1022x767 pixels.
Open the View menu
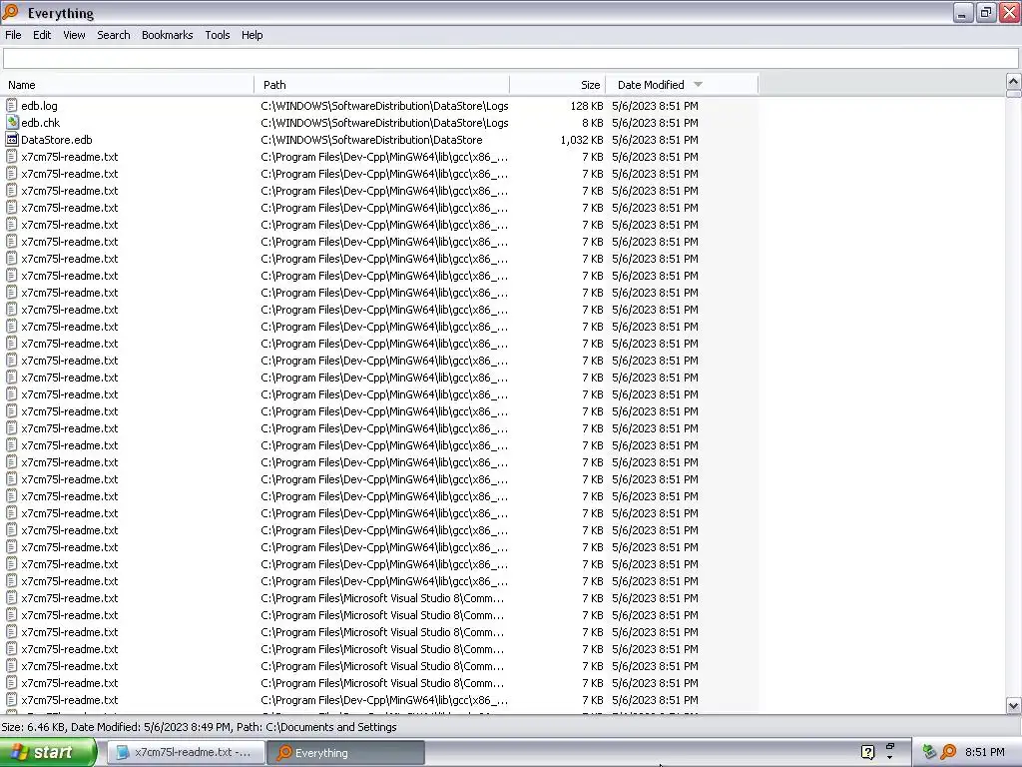pyautogui.click(x=74, y=35)
